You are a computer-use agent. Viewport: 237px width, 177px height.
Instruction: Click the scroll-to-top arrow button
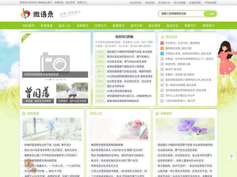pyautogui.click(x=231, y=157)
